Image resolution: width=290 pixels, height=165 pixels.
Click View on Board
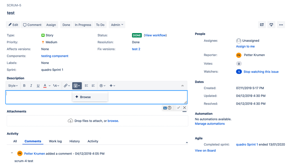[x=205, y=150]
